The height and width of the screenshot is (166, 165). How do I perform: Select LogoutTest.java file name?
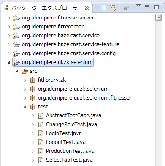66,142
